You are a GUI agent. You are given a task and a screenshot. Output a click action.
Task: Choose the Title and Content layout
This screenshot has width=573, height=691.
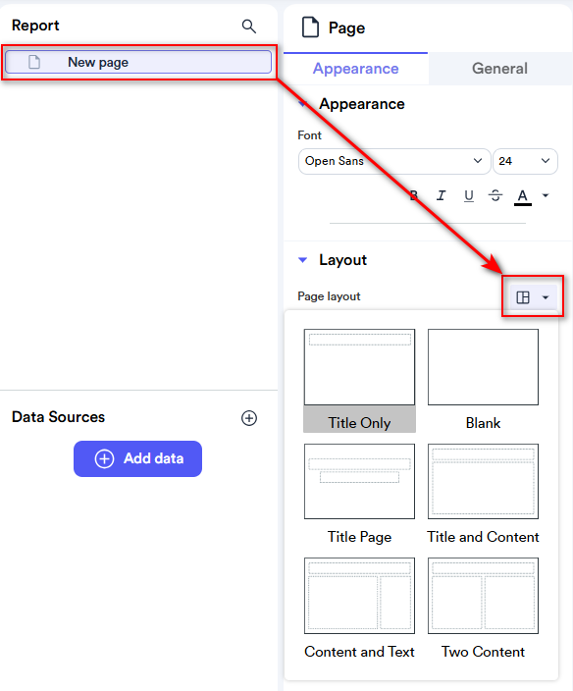click(x=483, y=495)
